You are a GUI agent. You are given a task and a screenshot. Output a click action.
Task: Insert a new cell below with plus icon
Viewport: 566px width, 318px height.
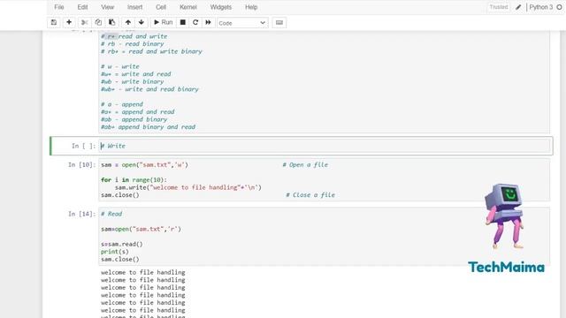pyautogui.click(x=69, y=22)
